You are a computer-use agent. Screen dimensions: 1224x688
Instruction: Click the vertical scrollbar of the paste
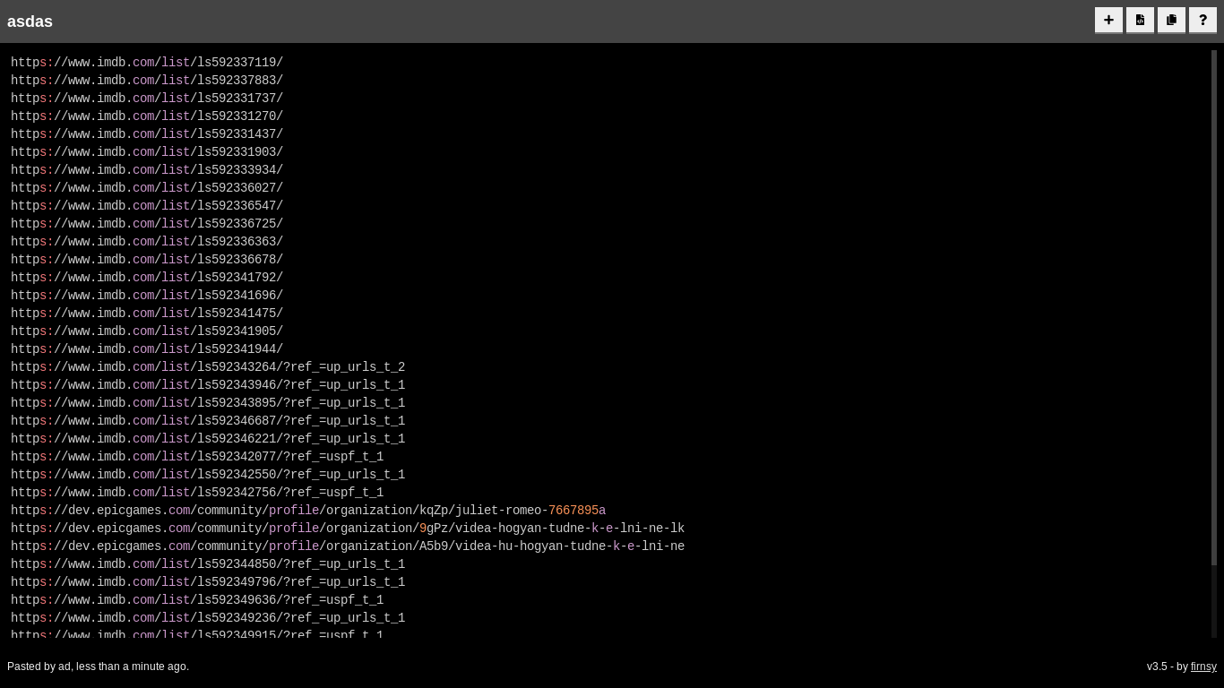pyautogui.click(x=1214, y=307)
